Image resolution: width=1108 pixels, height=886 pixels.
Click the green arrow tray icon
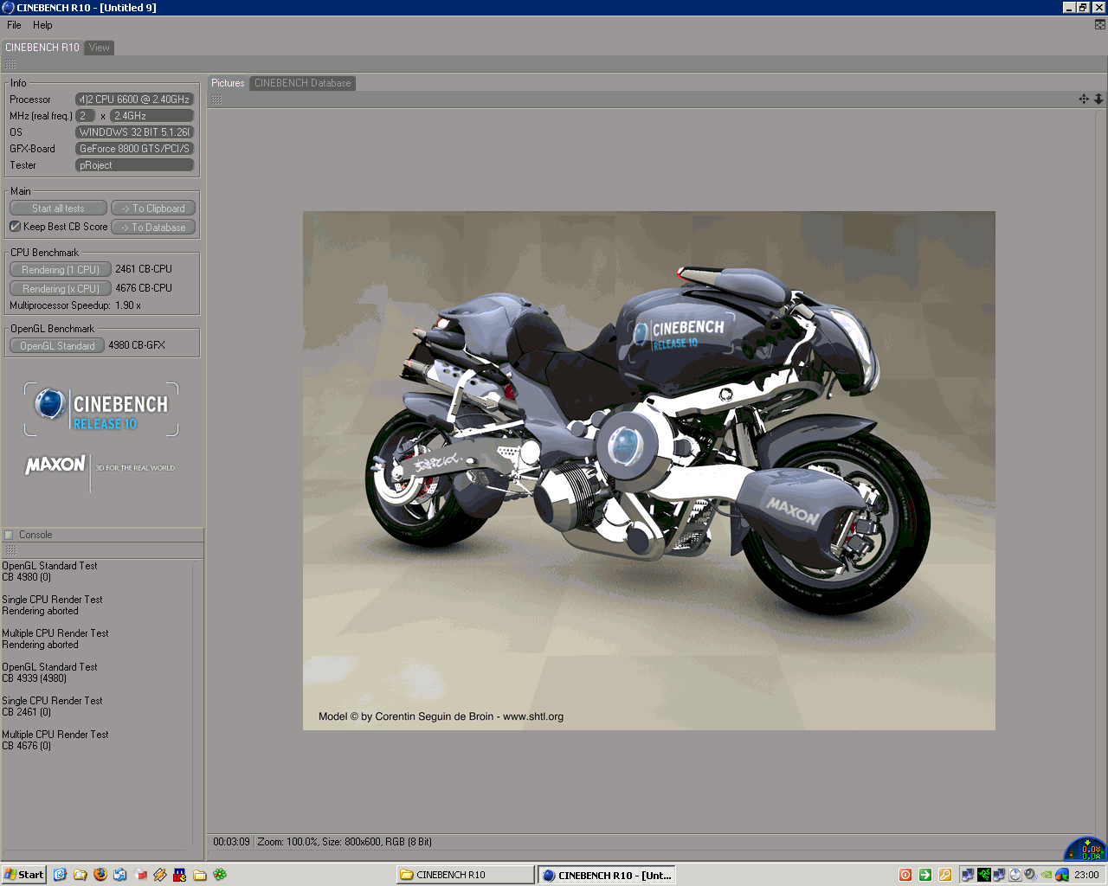pos(924,875)
